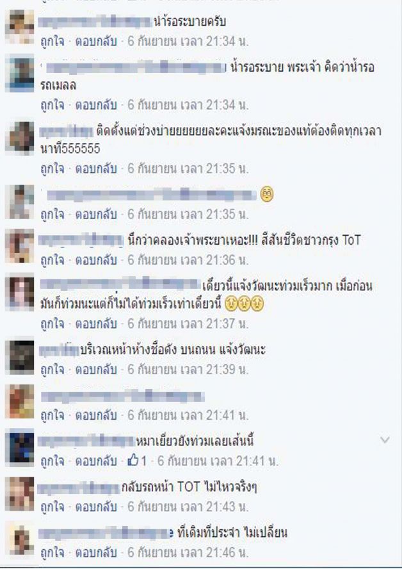Open the 6 กันยายน เวลา 21:39 น. timestamp
402x569 pixels.
(x=188, y=369)
